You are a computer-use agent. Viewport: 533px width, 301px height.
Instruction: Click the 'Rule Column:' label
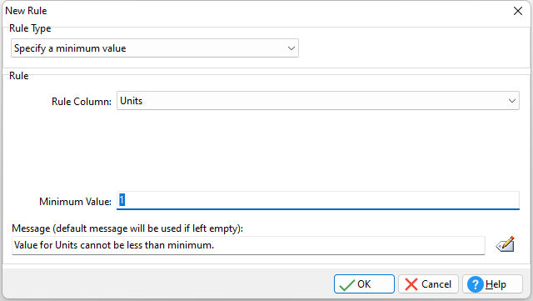coord(82,102)
